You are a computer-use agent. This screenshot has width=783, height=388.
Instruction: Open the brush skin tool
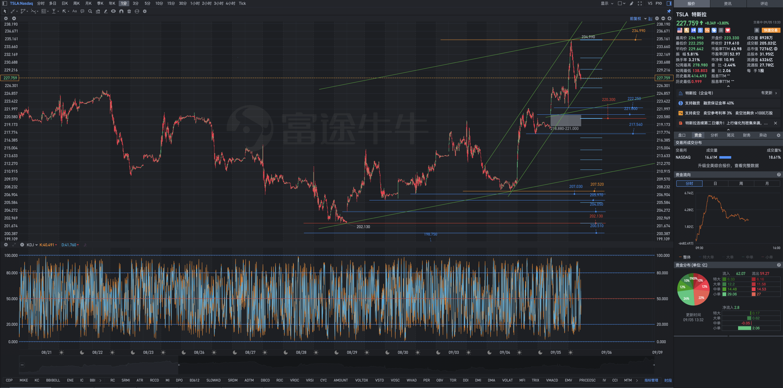click(631, 3)
